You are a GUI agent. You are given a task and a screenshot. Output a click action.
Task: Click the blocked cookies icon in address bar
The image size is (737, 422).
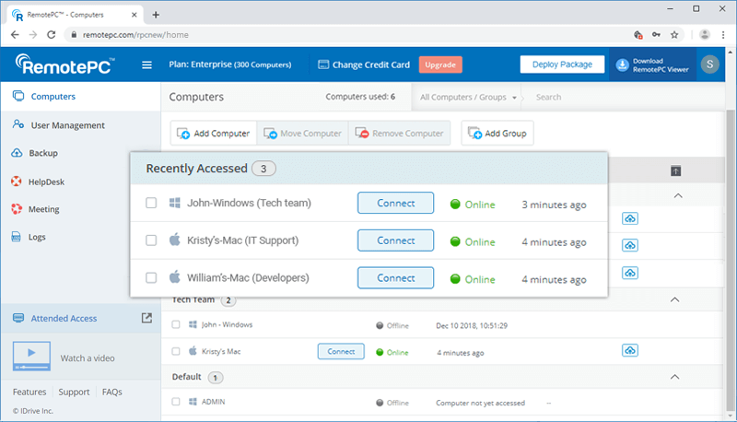[x=638, y=35]
